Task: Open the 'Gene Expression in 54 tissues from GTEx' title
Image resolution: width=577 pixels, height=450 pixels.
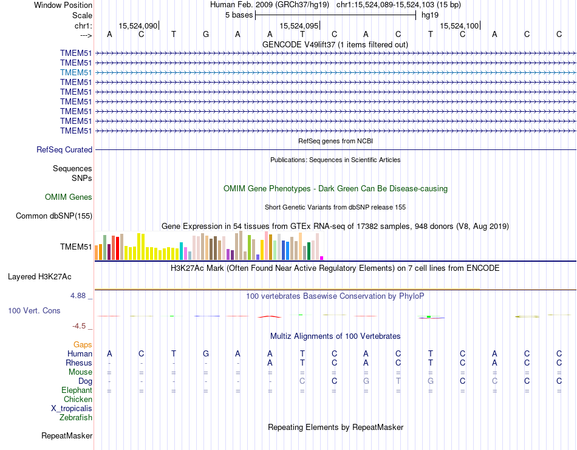Action: [x=335, y=227]
